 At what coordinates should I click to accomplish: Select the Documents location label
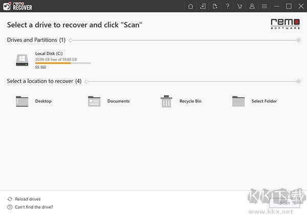point(119,101)
